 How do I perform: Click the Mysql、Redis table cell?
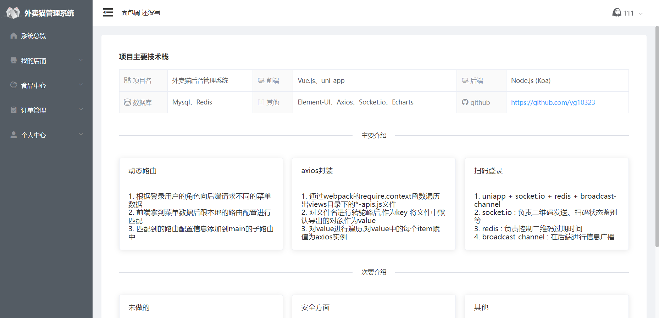point(210,102)
